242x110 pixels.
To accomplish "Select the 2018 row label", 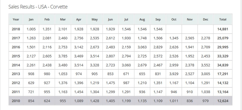I will 16,29.
